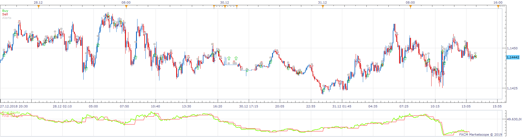The image size is (522, 137).
Task: Select the 30.12 17:15 time axis label
Action: [x=248, y=106]
